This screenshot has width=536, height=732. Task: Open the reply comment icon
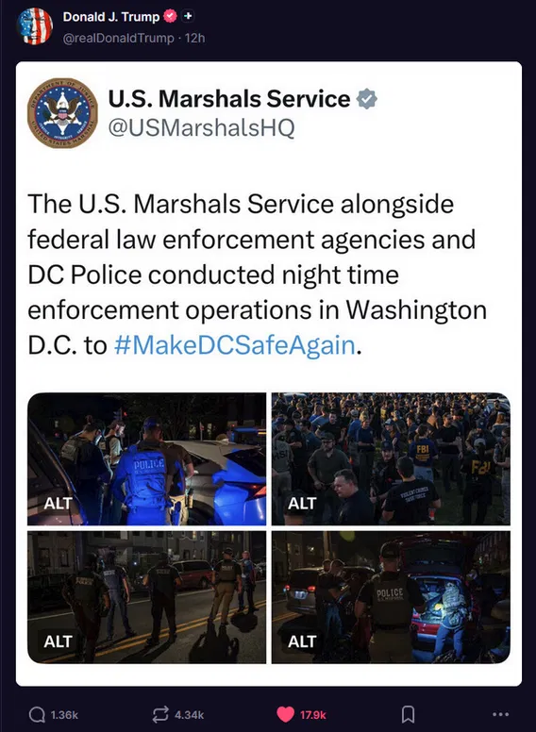(36, 714)
